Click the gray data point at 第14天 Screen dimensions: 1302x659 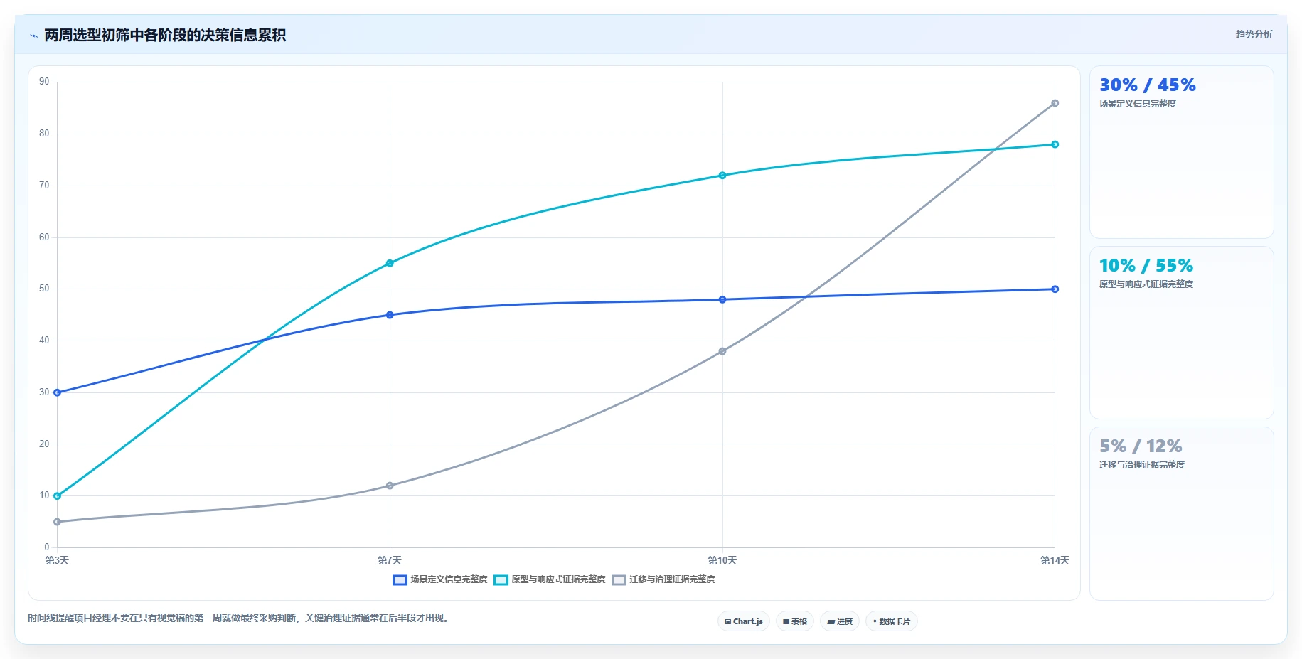coord(1055,103)
